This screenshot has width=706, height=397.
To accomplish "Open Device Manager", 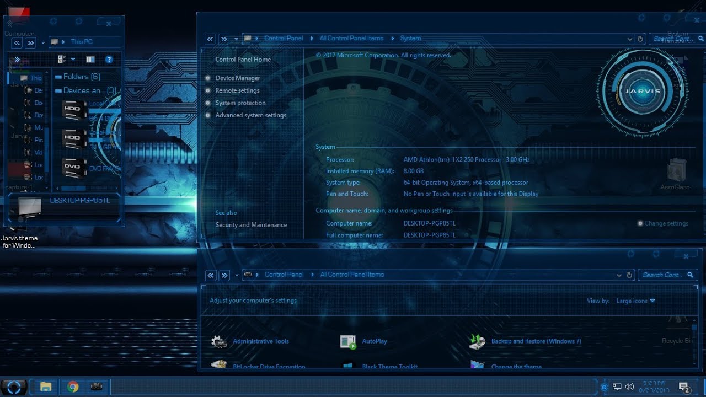I will pyautogui.click(x=238, y=78).
